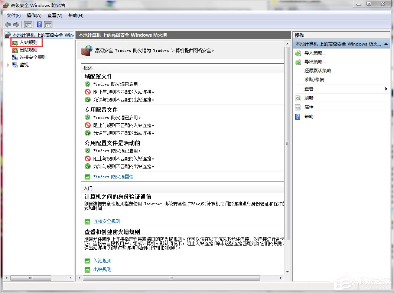The image size is (394, 293).
Task: Collapse the Actions pane header with the up chevron
Action: click(385, 44)
